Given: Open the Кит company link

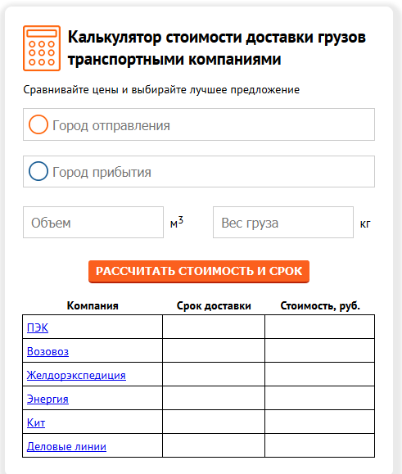Looking at the screenshot, I should click(36, 422).
